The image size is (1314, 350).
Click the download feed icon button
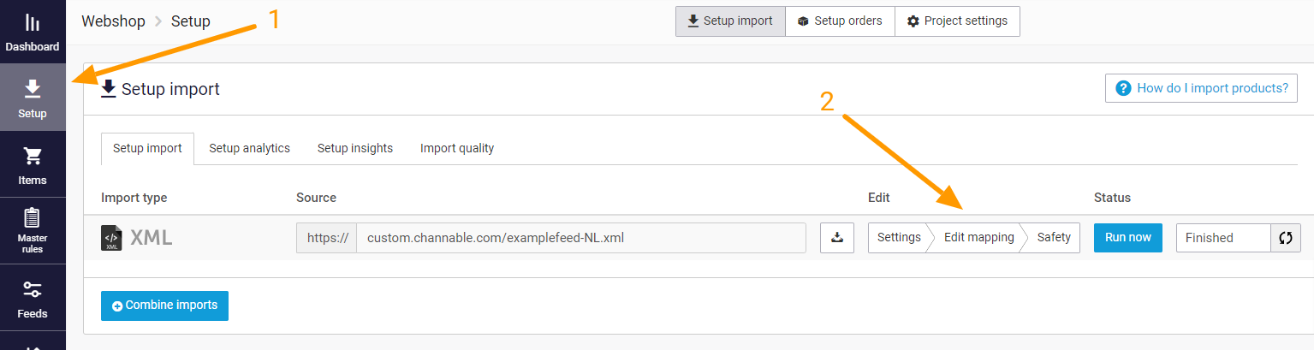pos(837,238)
